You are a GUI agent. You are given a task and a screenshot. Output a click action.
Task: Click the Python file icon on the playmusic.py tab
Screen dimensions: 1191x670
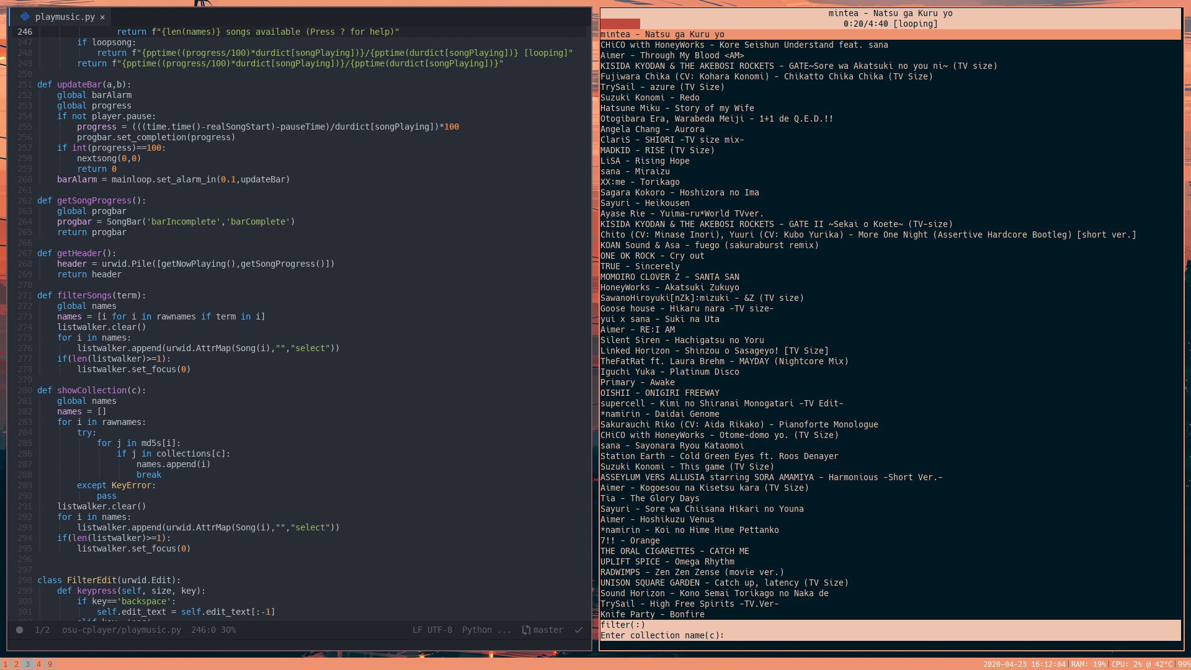[24, 17]
